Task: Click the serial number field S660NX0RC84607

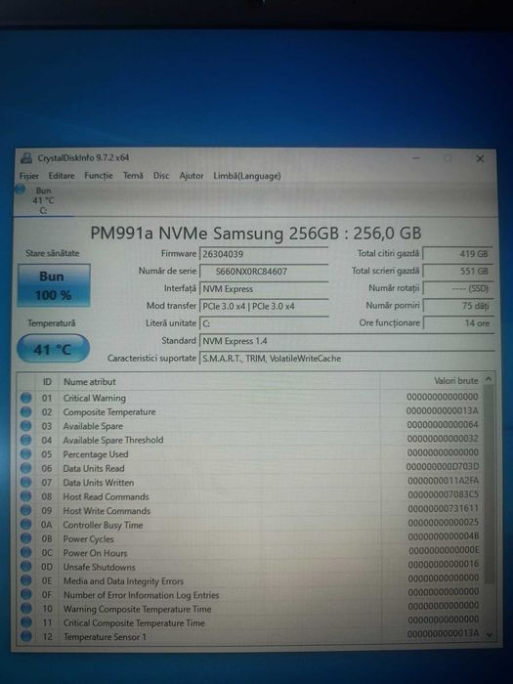Action: click(264, 272)
